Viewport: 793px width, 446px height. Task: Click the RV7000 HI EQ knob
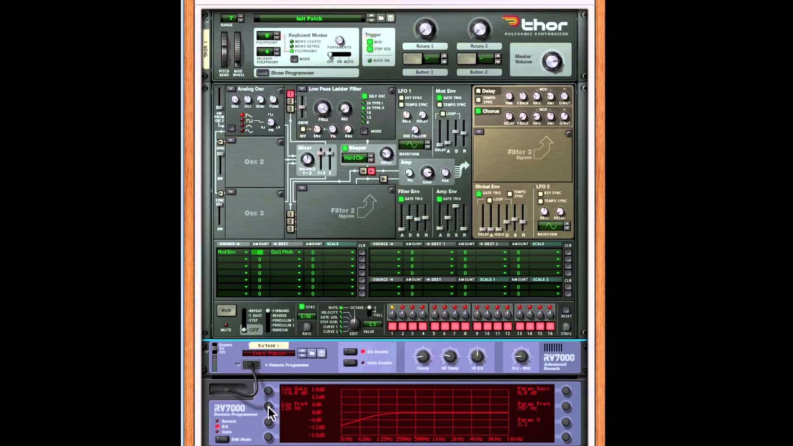tap(477, 356)
